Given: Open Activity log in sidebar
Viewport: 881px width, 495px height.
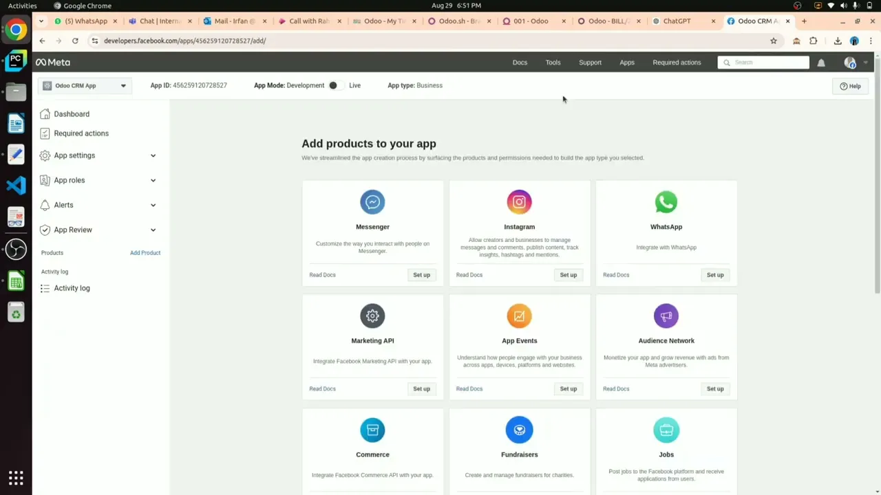Looking at the screenshot, I should click(72, 289).
